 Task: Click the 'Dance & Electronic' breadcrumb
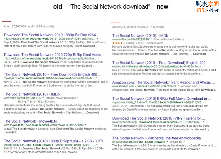[x=149, y=86]
